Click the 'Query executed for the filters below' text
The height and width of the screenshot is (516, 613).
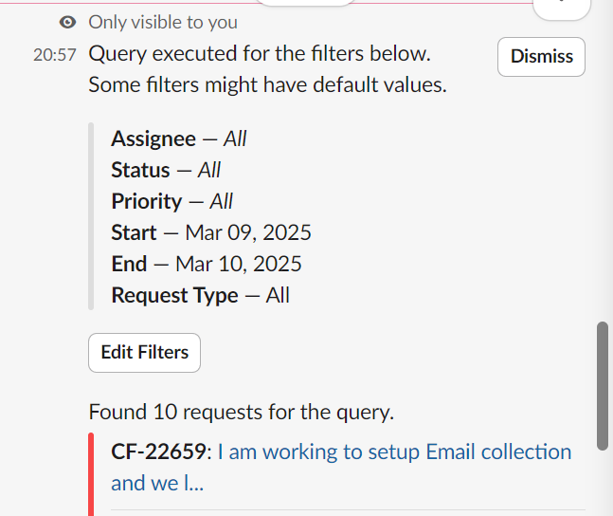tap(259, 54)
